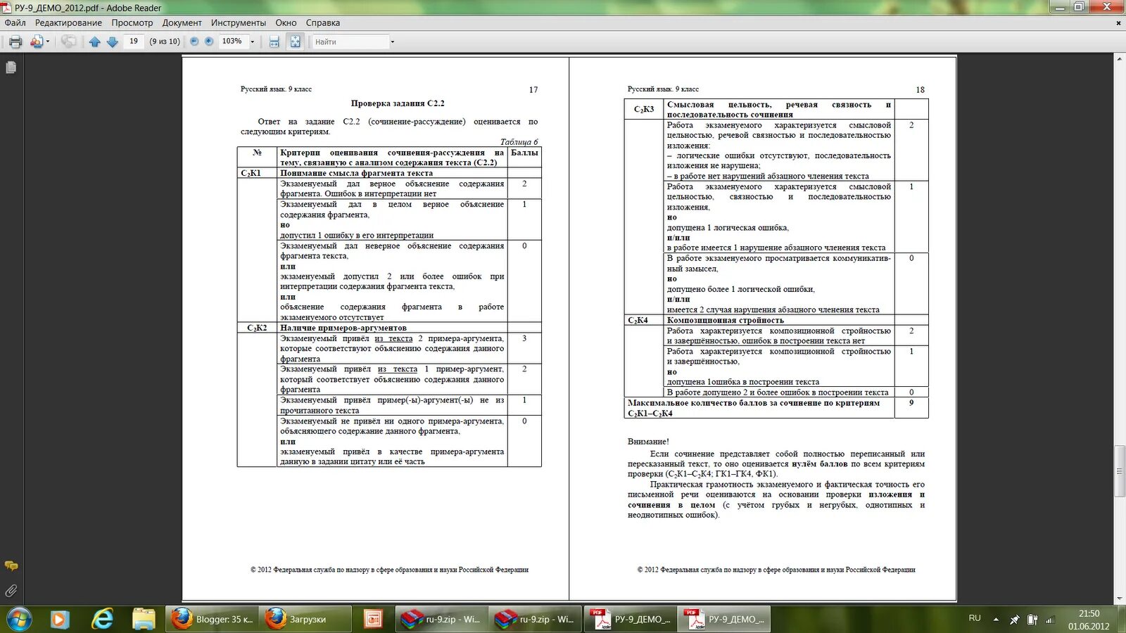Select the fit-width scrolling mode icon

tap(274, 41)
